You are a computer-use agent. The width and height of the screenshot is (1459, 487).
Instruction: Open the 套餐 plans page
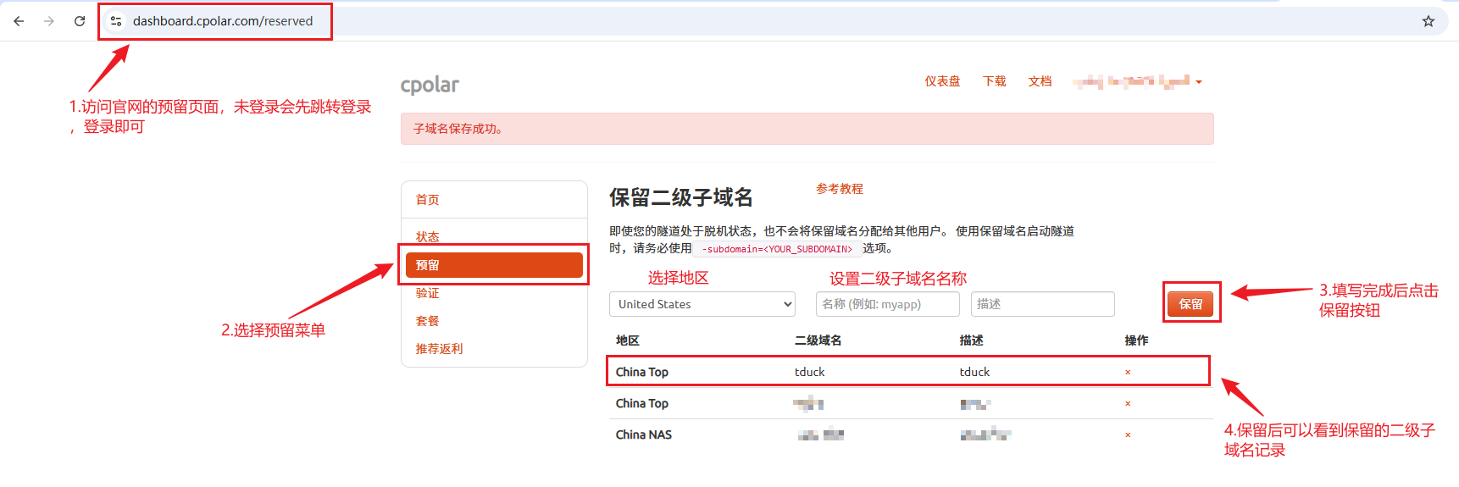pyautogui.click(x=428, y=321)
